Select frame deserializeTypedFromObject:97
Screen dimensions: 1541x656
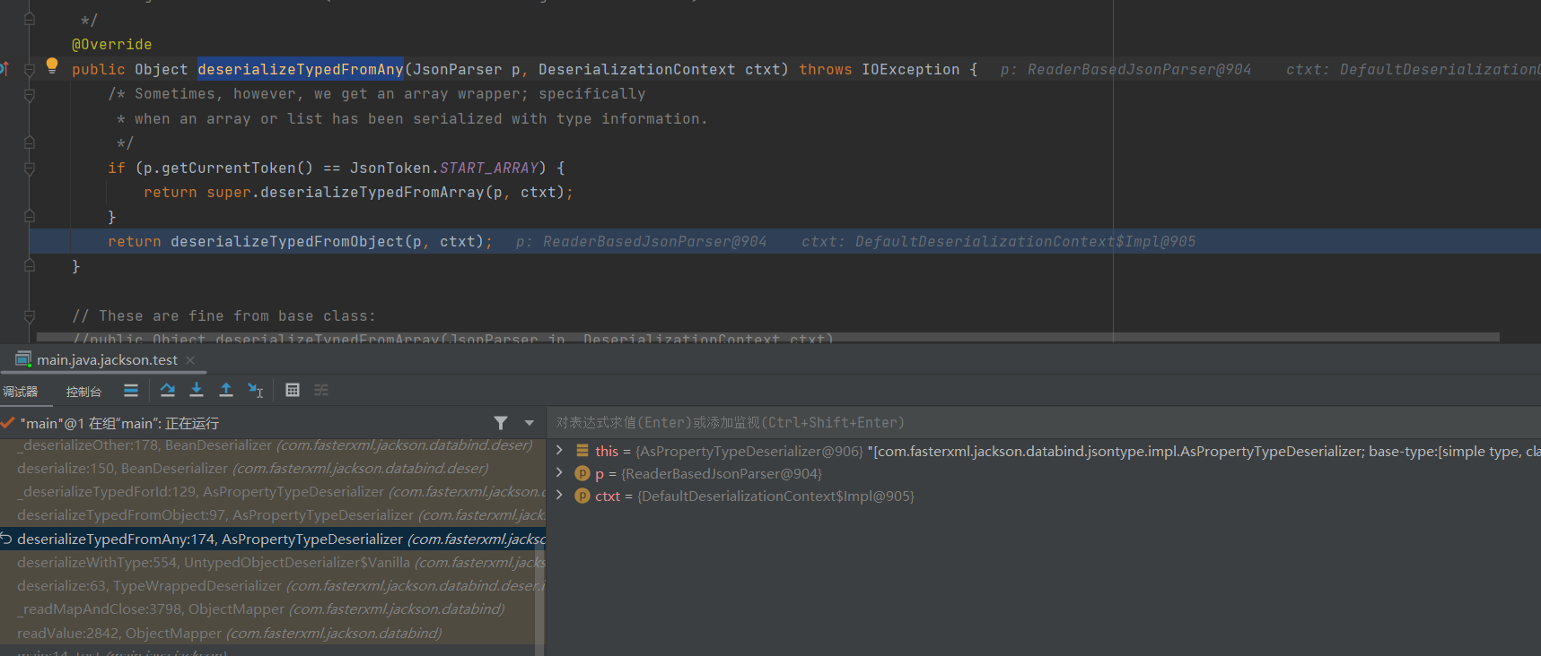click(x=273, y=514)
